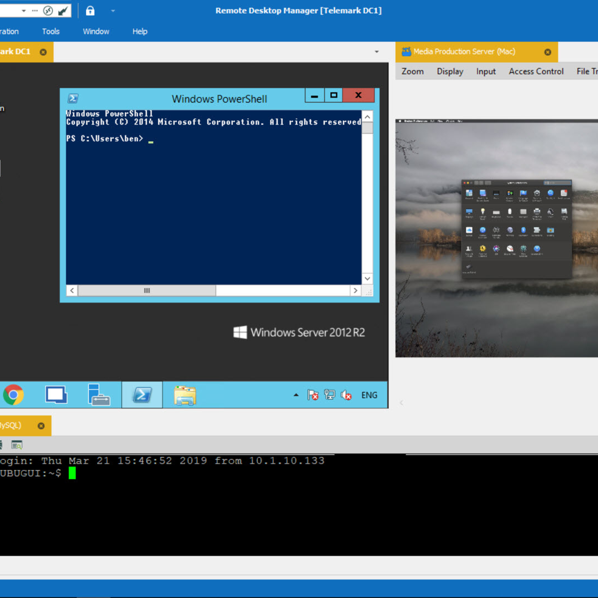Click the ellipsis button in quick connect box

tap(35, 11)
